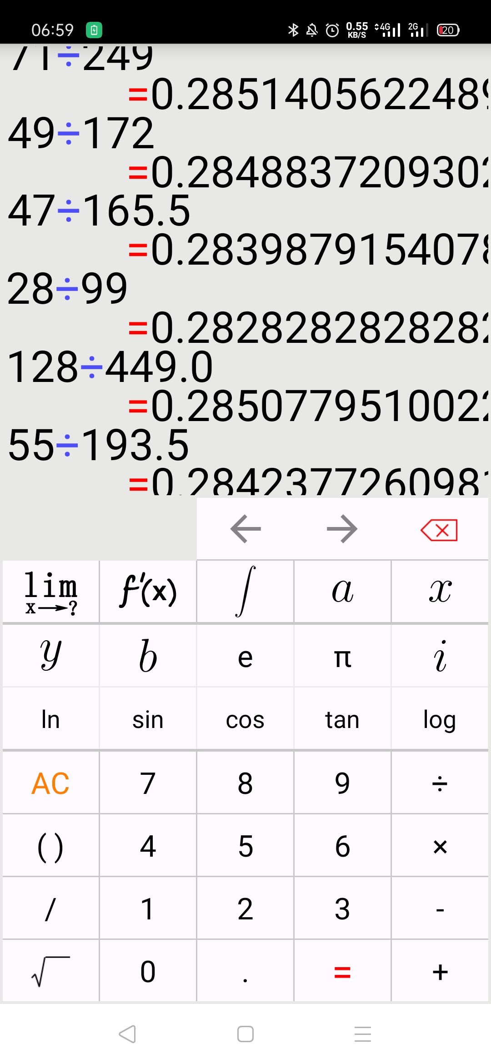This screenshot has width=491, height=1064.
Task: Tap digit 3 on the keypad
Action: point(342,908)
